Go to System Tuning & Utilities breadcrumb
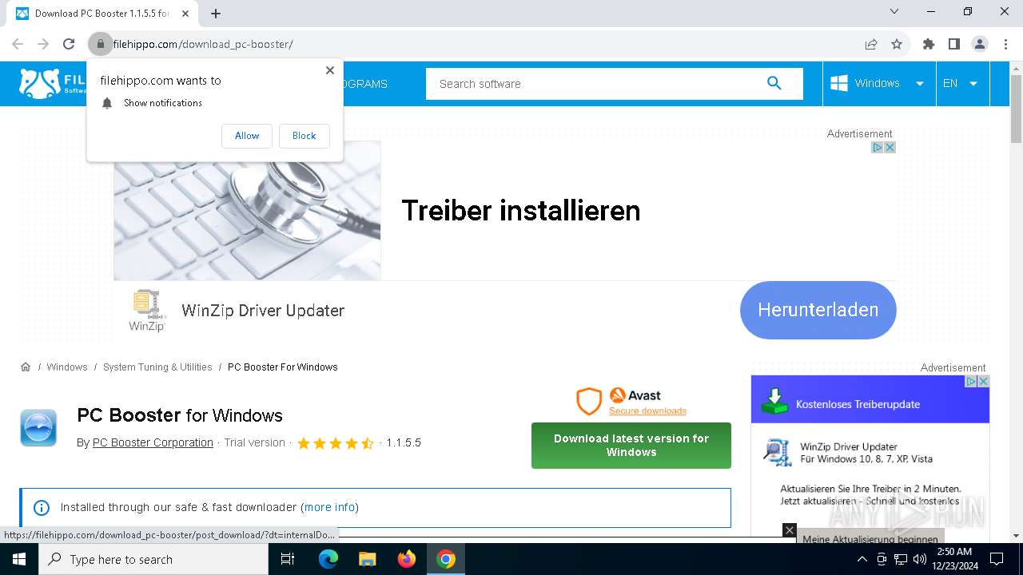 [157, 367]
